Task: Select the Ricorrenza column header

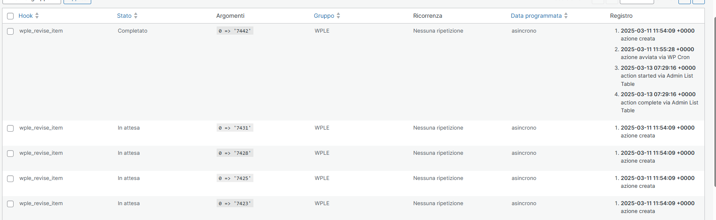Action: click(428, 16)
